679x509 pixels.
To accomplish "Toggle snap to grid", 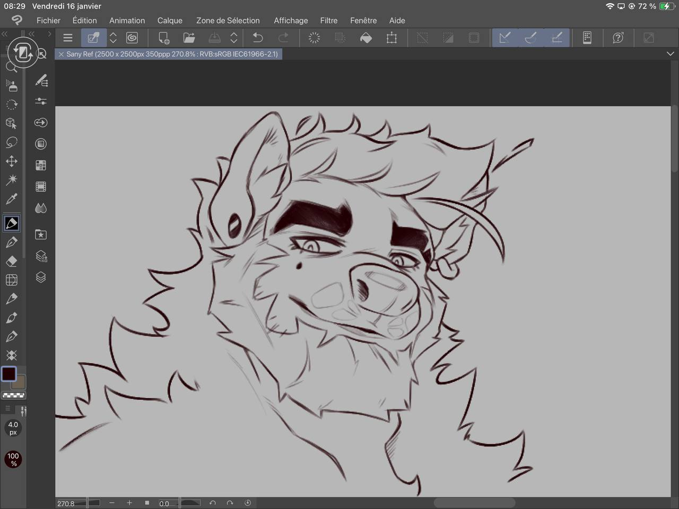I will point(557,38).
